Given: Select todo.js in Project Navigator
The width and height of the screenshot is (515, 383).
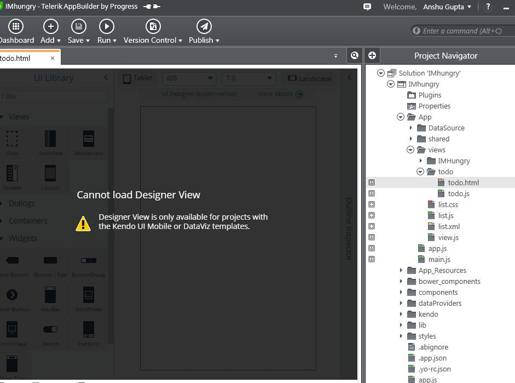Looking at the screenshot, I should [x=459, y=193].
